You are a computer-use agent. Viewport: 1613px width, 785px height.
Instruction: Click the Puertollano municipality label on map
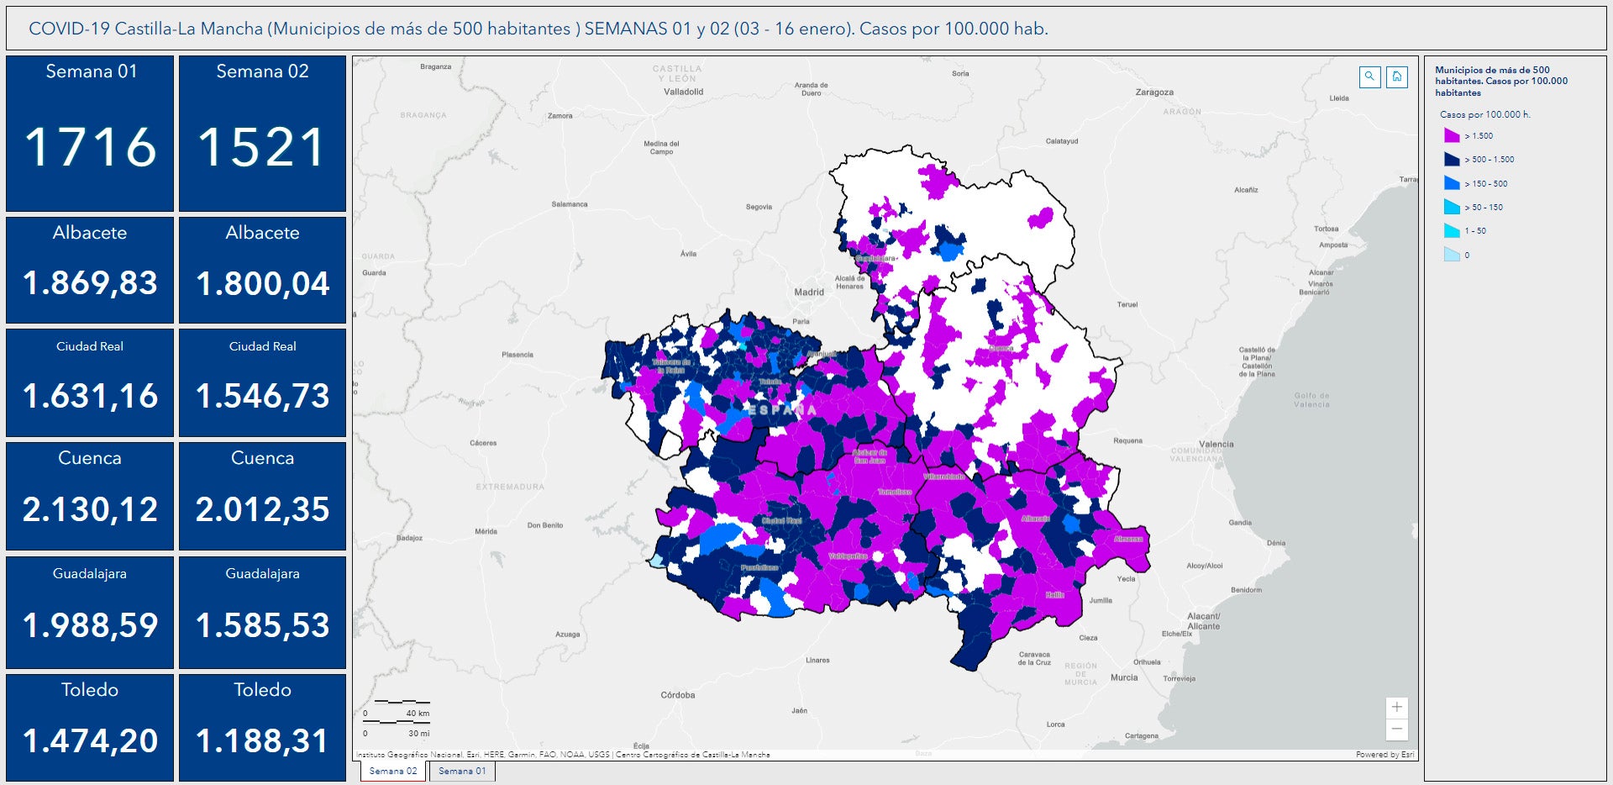point(759,567)
